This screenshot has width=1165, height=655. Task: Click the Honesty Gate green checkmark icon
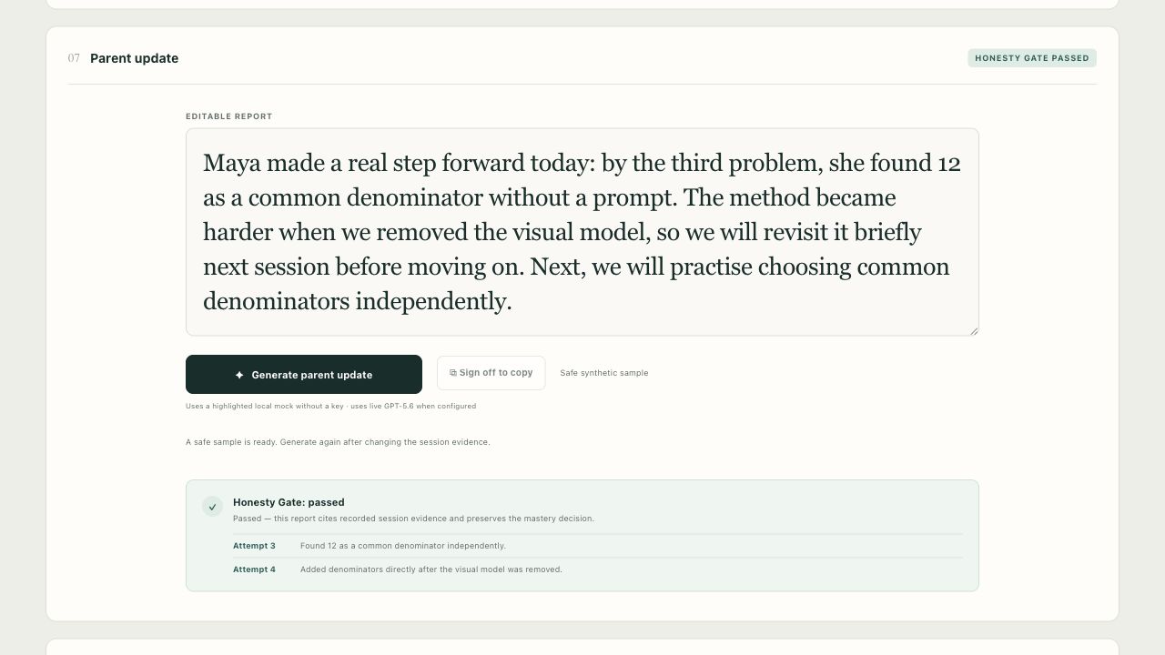click(x=212, y=507)
